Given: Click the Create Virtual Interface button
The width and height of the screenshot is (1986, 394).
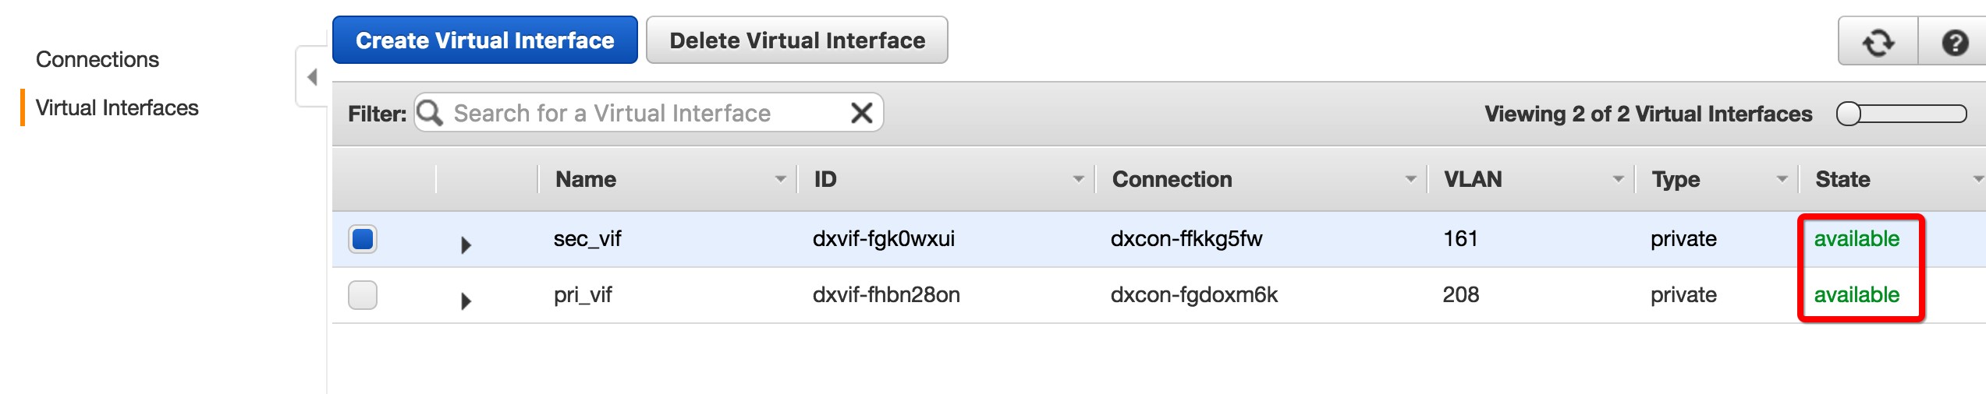Looking at the screenshot, I should (484, 40).
